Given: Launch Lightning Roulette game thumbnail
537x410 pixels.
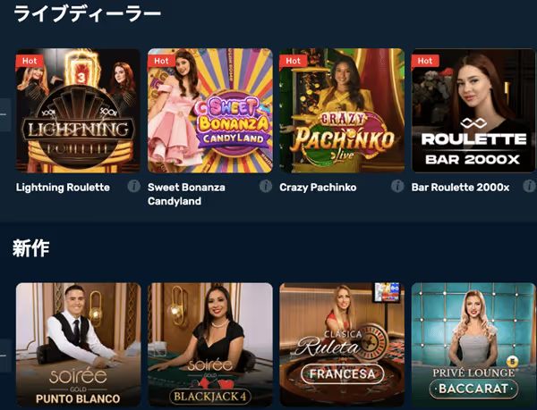Looking at the screenshot, I should coord(79,111).
